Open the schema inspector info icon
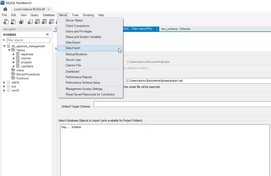 22,22
